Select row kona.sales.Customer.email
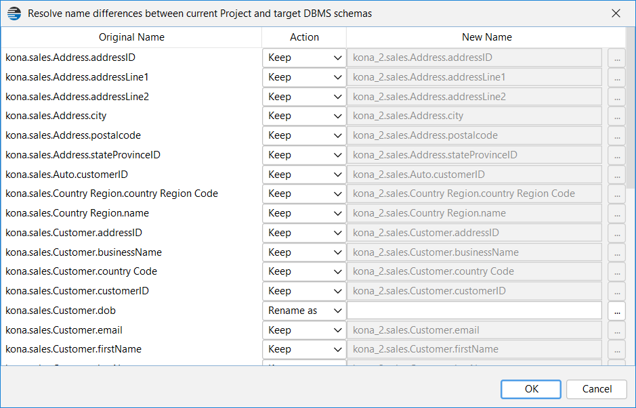Screen dimensions: 636x408 click(64, 330)
